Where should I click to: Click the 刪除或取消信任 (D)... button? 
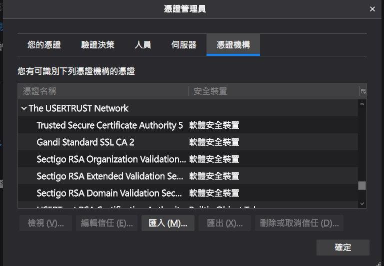coord(299,223)
